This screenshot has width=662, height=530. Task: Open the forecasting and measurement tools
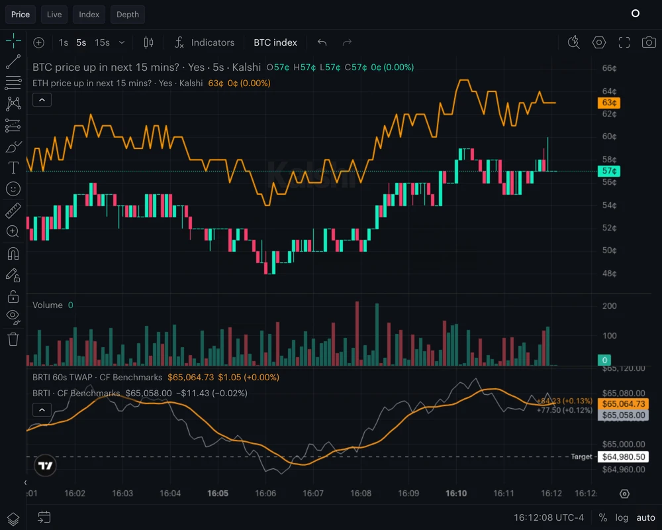(x=13, y=125)
